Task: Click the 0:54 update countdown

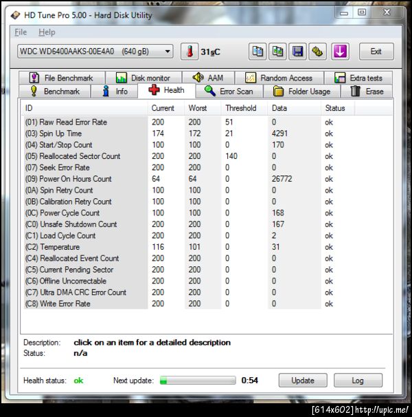Action: tap(249, 381)
